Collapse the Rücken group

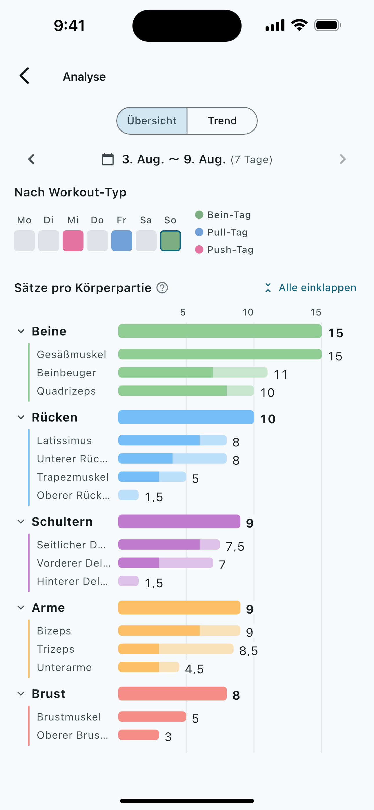pos(21,417)
